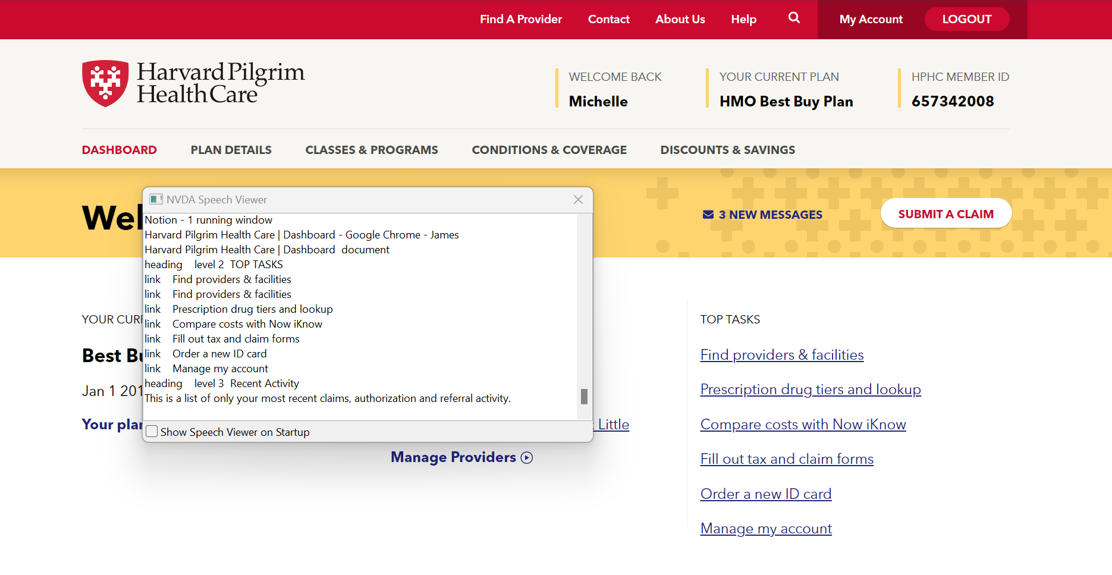Open Prescription drug tiers and lookup link
This screenshot has width=1112, height=575.
tap(811, 389)
